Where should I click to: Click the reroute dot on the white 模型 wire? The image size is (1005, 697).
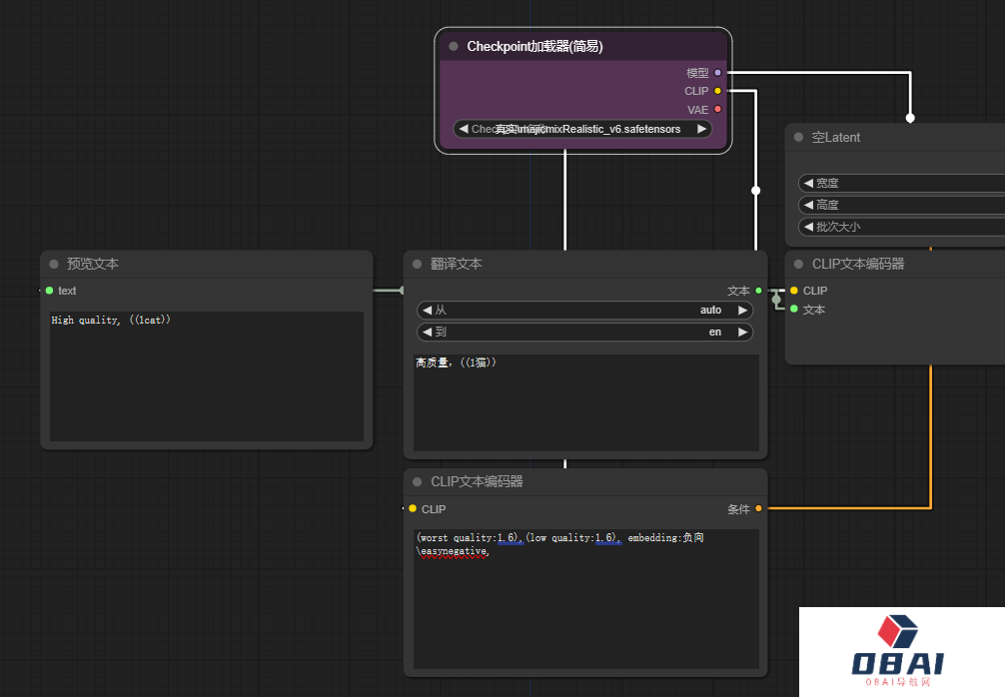click(x=910, y=118)
